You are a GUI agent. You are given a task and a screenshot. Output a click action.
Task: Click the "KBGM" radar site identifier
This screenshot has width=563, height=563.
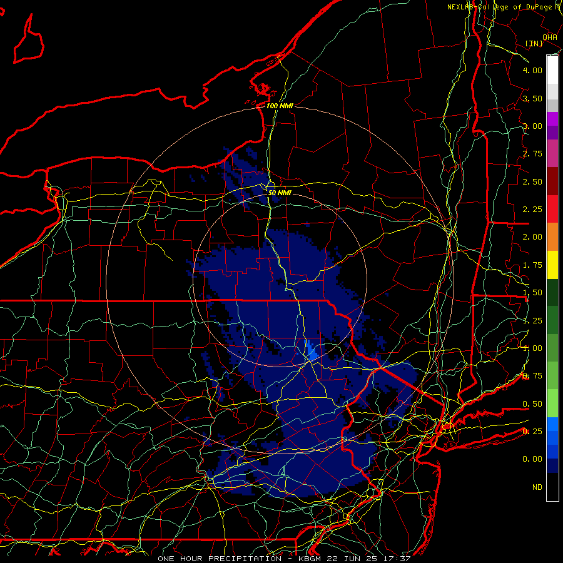[311, 559]
